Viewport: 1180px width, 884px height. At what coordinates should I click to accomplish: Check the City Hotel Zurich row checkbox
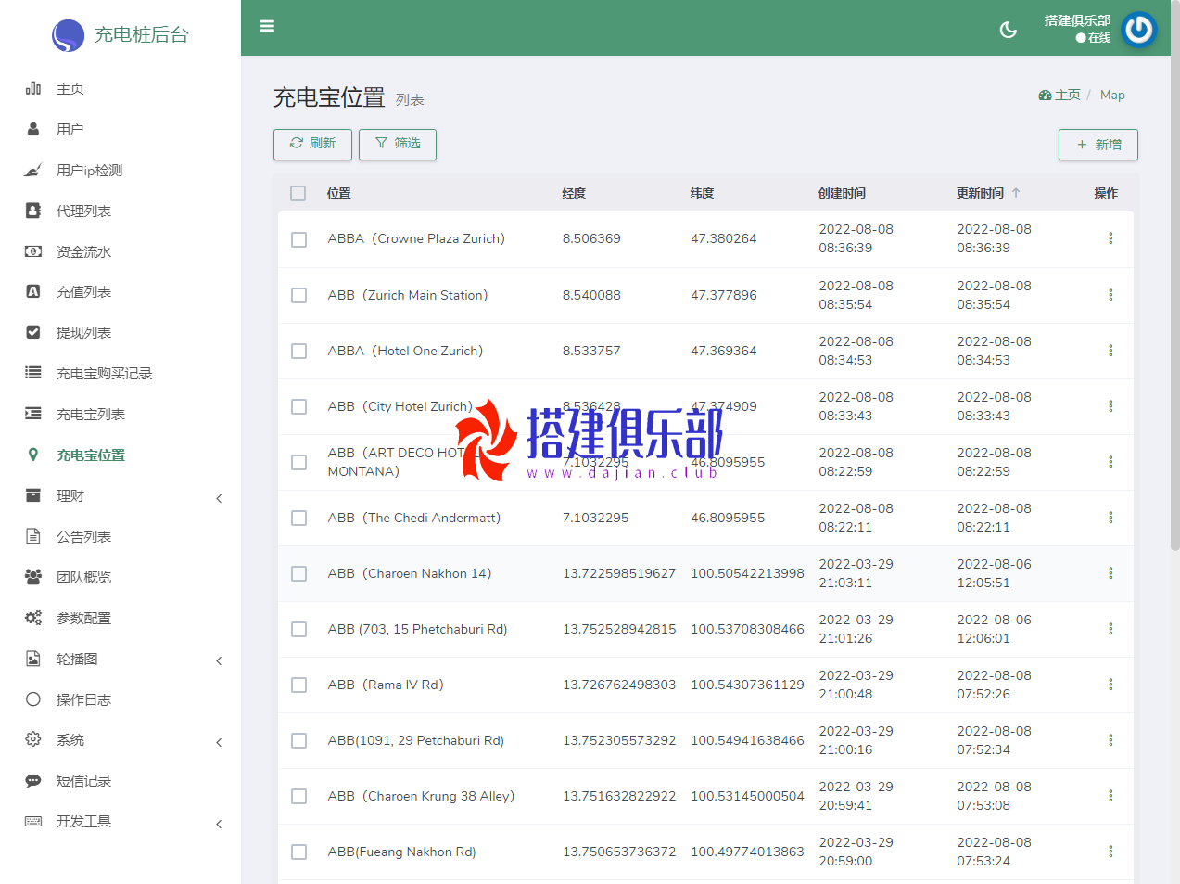tap(298, 406)
